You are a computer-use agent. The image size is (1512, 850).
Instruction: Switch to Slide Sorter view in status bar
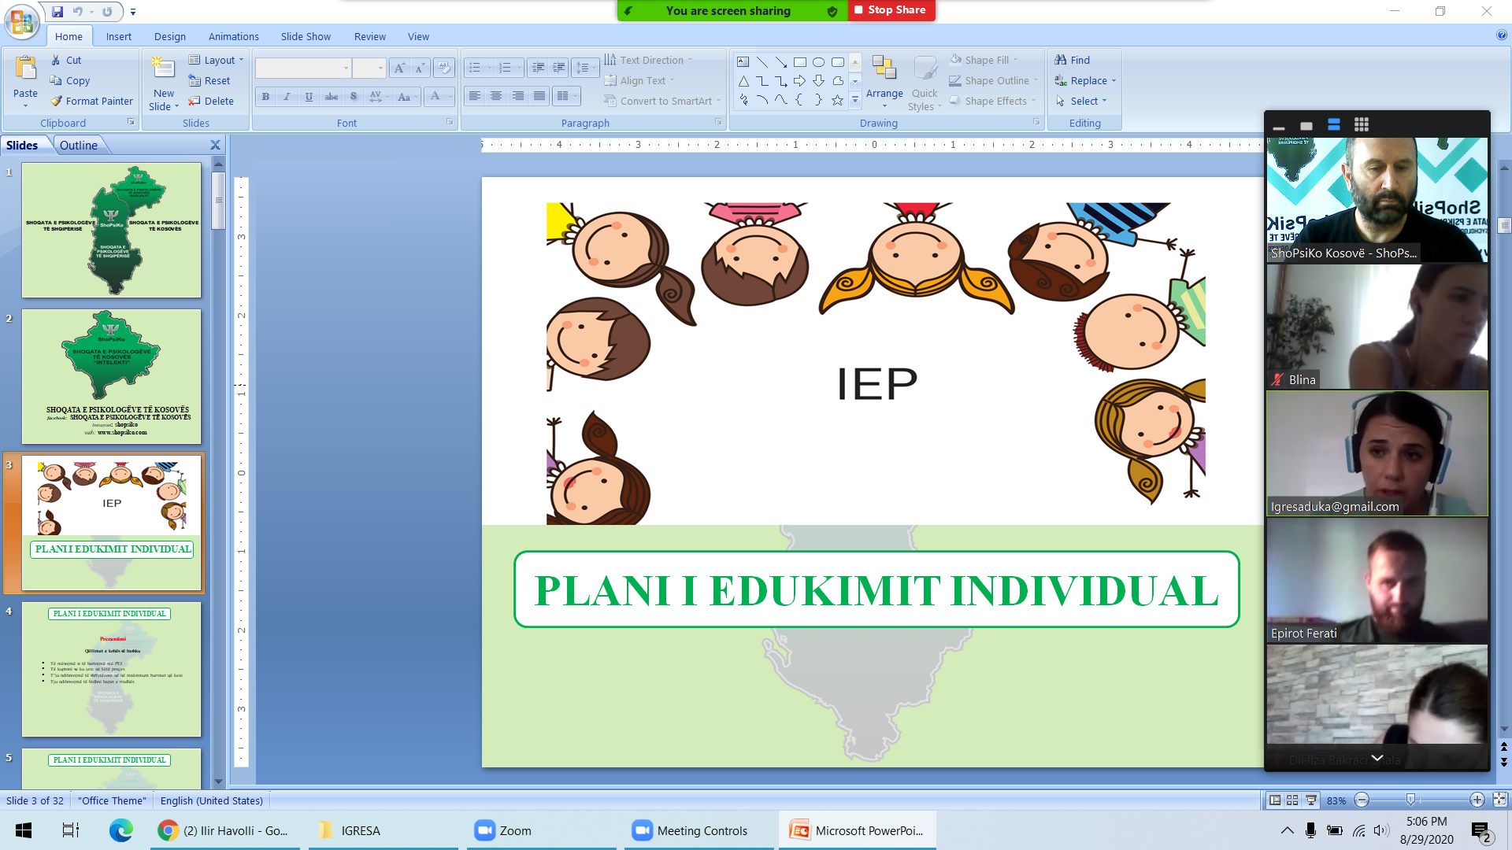1292,800
